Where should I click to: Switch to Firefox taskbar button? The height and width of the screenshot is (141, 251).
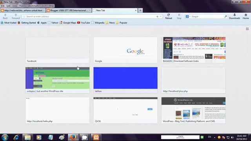click(73, 137)
